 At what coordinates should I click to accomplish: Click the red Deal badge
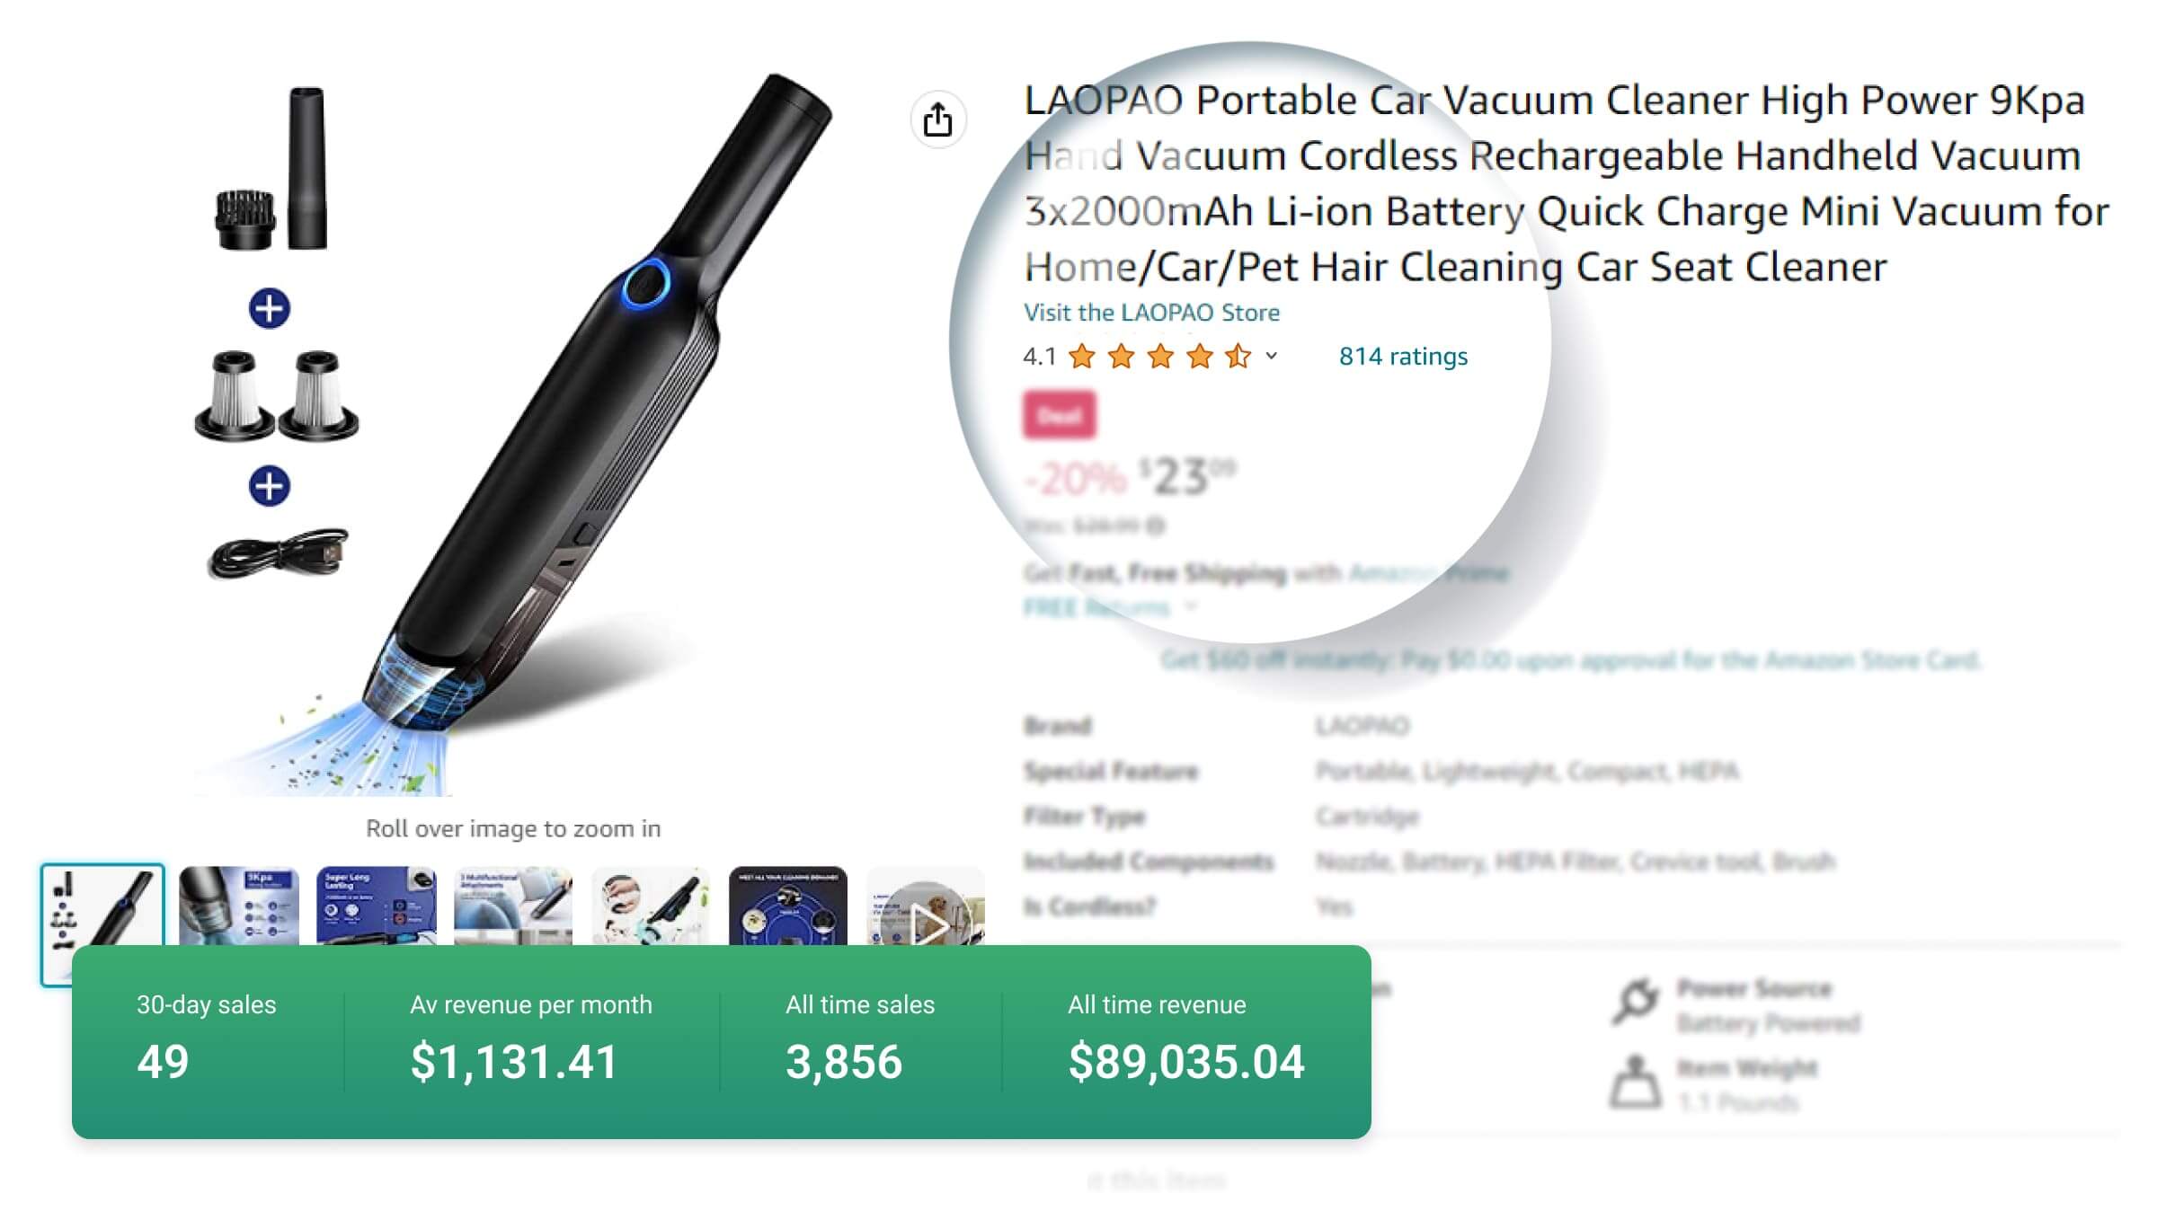coord(1060,415)
